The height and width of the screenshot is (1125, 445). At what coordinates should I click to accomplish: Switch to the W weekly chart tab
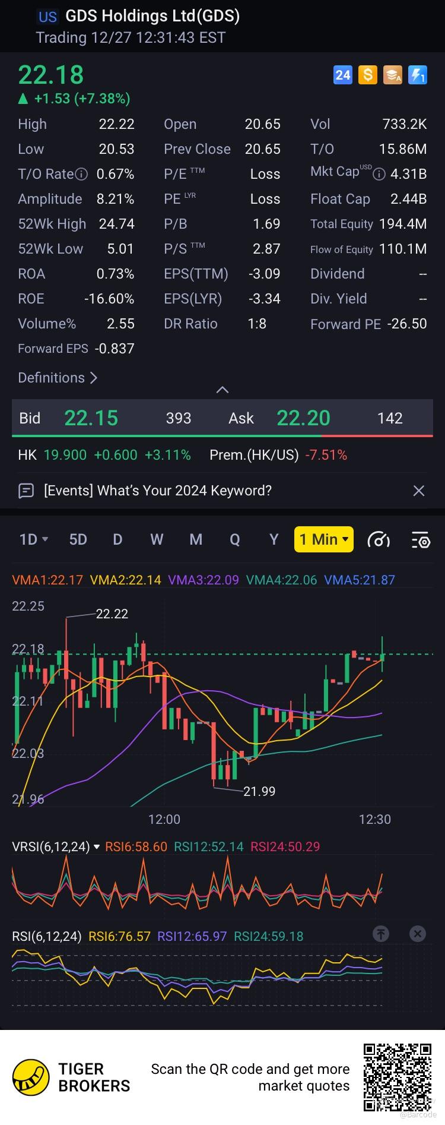click(x=157, y=539)
